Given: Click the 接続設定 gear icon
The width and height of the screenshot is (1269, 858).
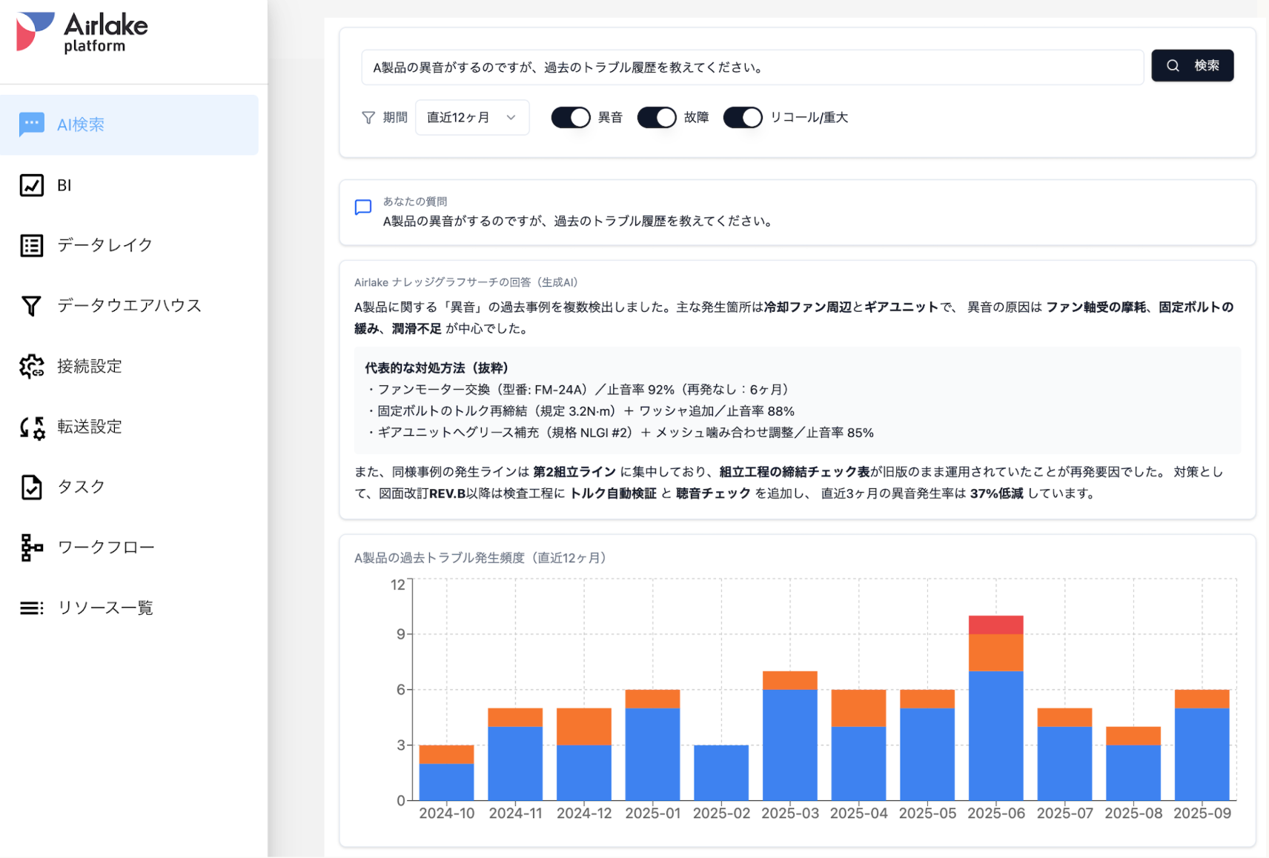Looking at the screenshot, I should [31, 366].
